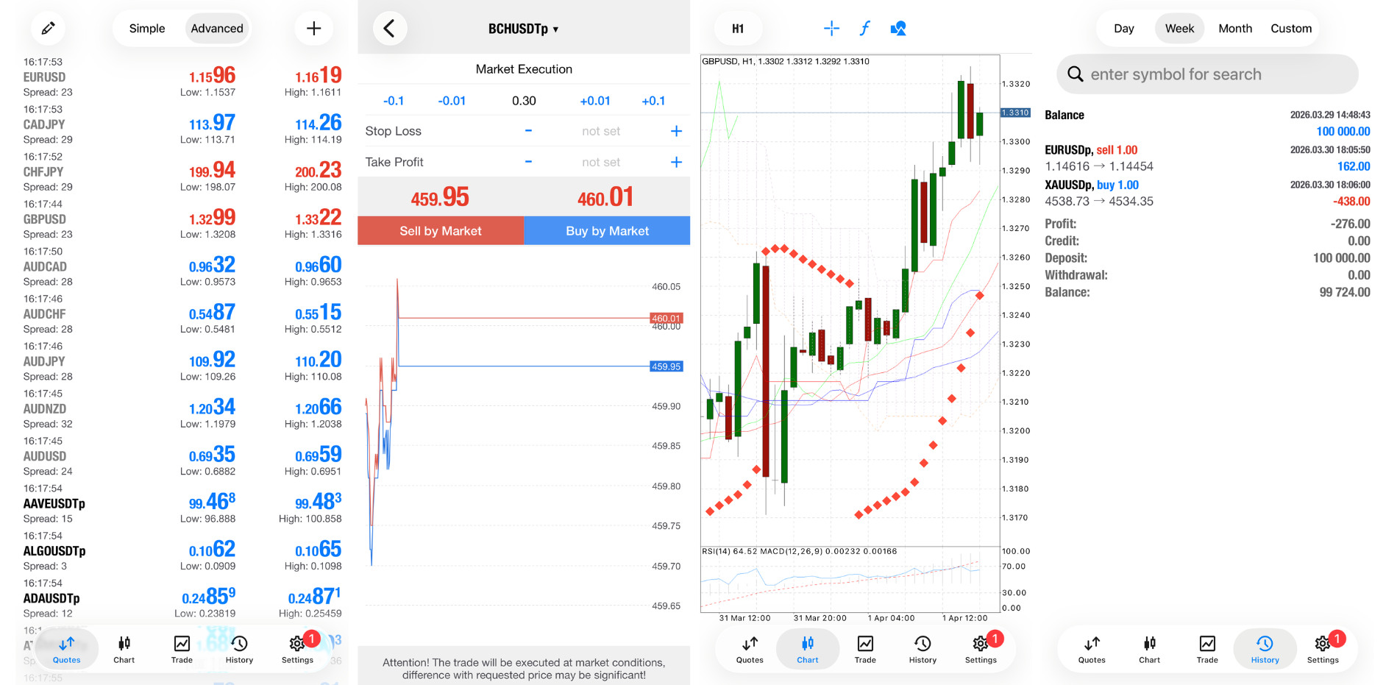Open Settings in history screen navbar

(x=1323, y=650)
